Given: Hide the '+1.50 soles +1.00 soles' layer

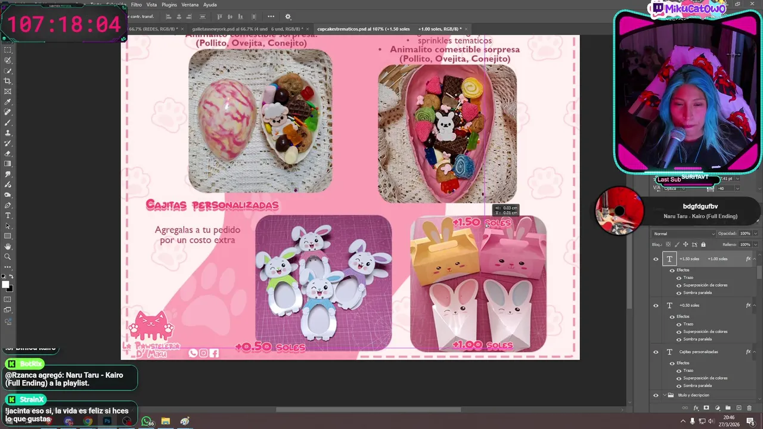Looking at the screenshot, I should (x=656, y=259).
